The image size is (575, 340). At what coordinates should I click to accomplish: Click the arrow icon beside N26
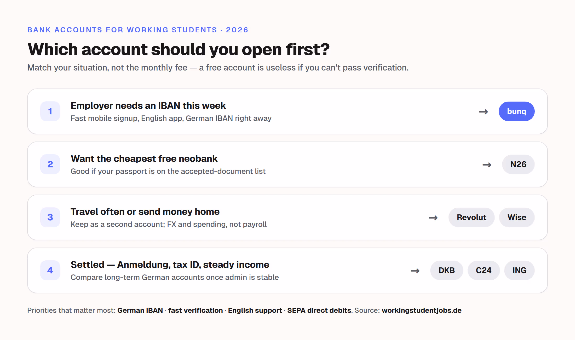[x=487, y=165]
